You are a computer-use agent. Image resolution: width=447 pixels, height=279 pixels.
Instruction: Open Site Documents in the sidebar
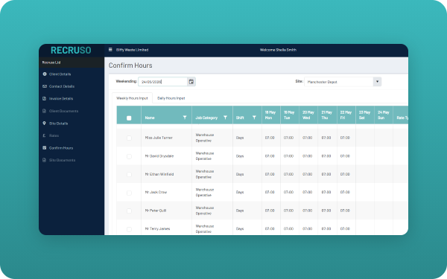coord(62,160)
